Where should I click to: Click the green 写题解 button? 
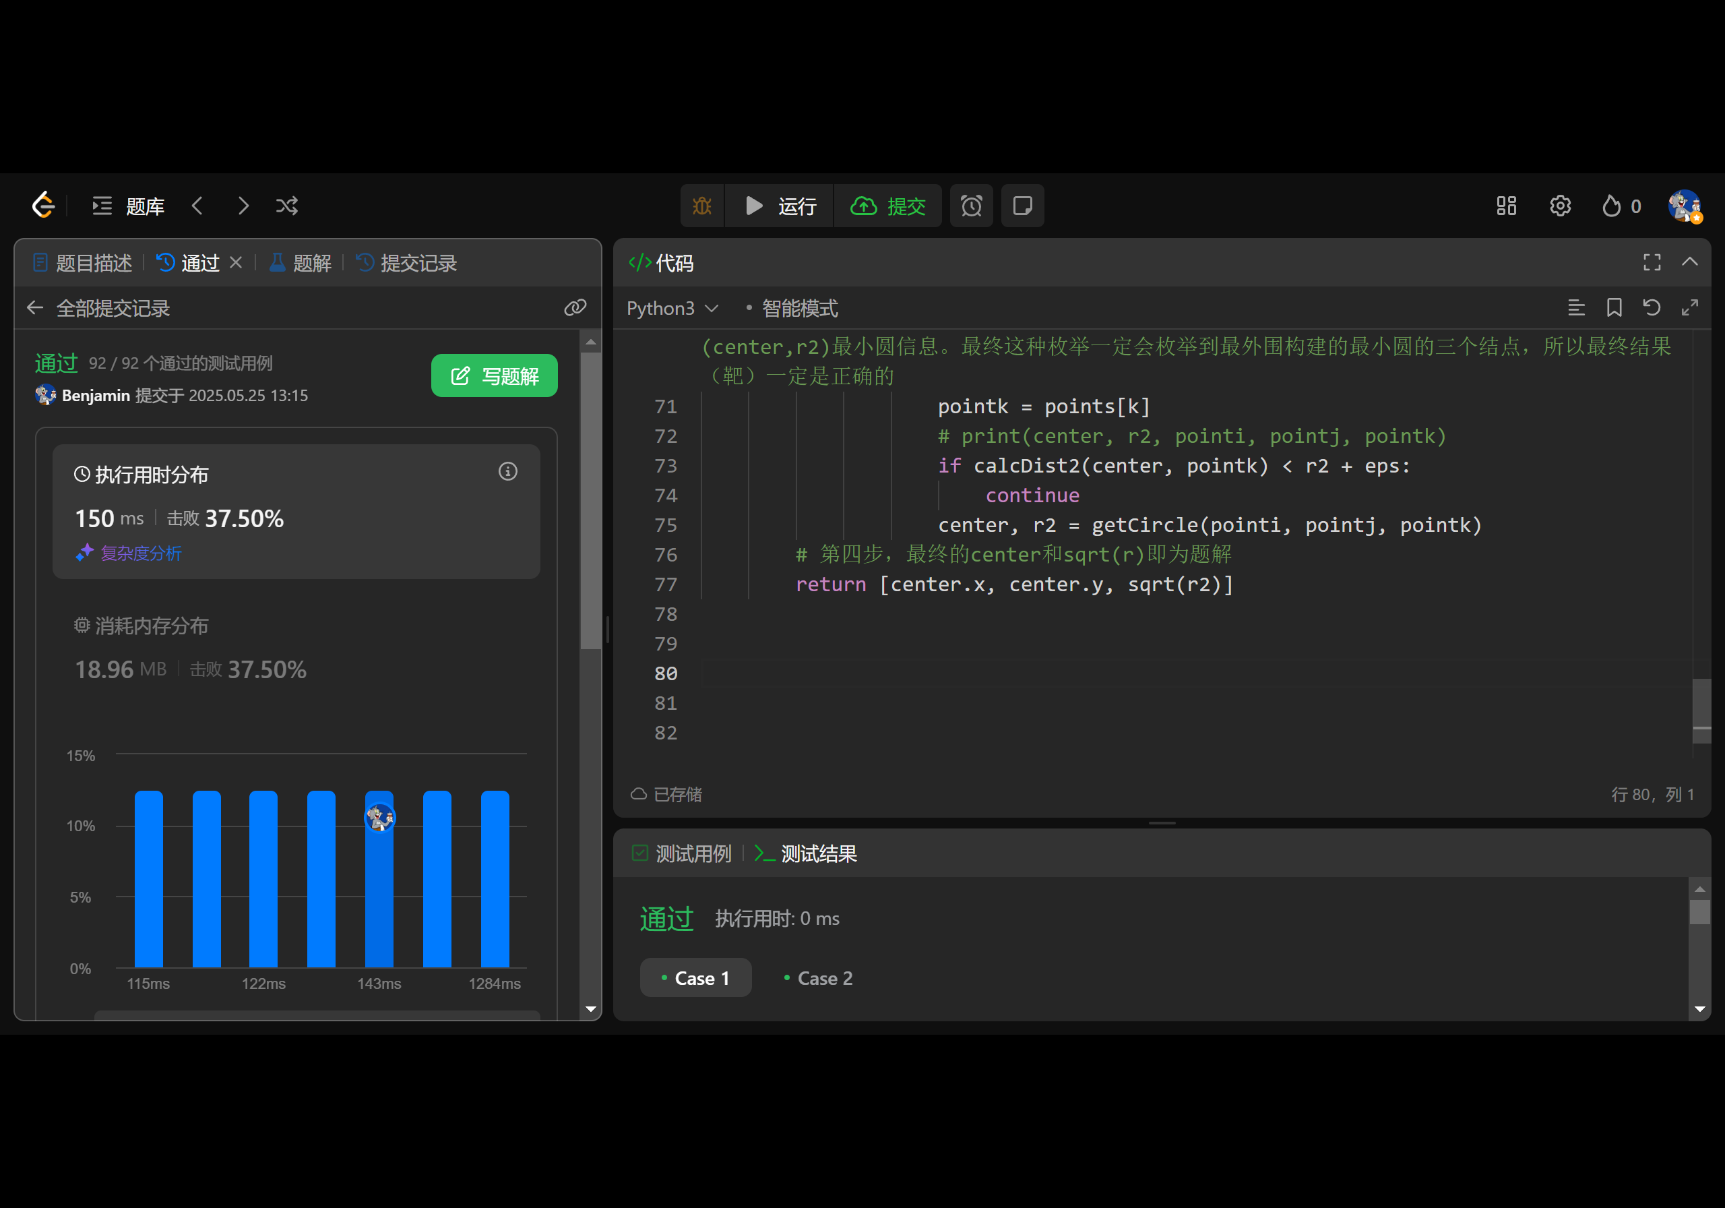(494, 376)
